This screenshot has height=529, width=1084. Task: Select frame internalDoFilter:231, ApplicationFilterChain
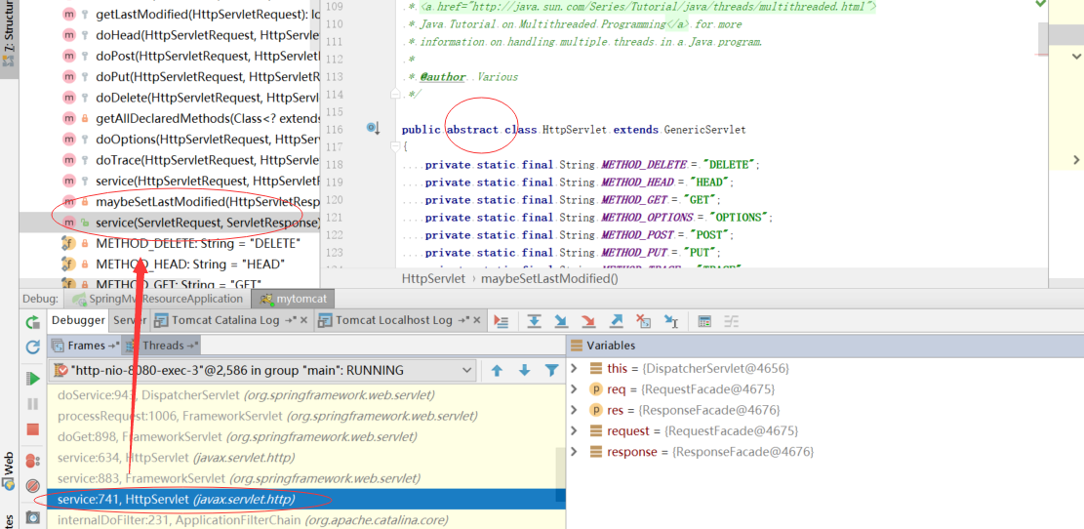[306, 520]
